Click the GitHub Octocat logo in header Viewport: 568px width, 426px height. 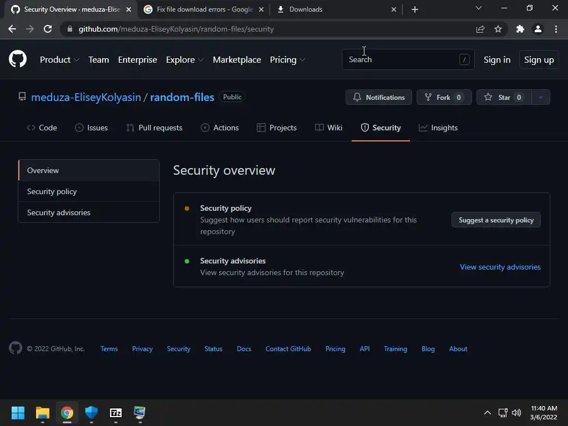17,59
